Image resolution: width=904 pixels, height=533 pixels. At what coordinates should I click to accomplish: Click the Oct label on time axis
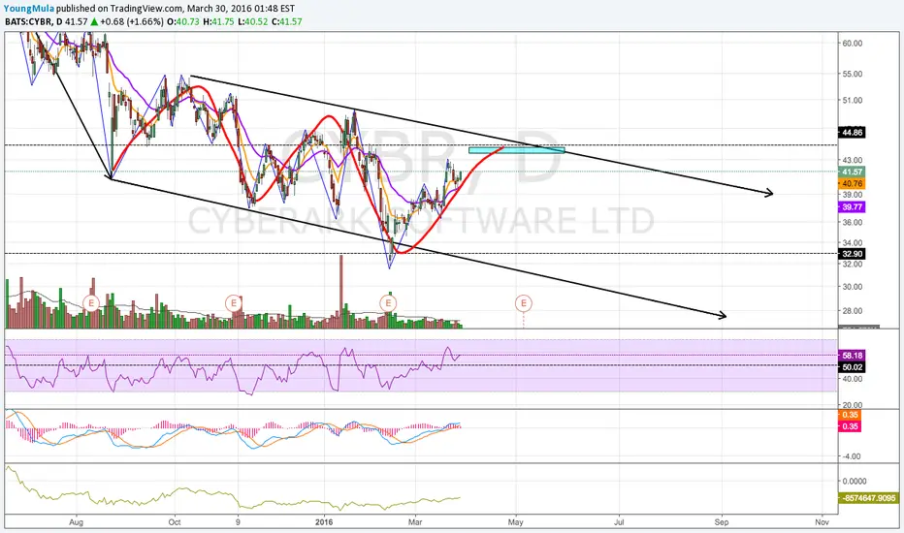pyautogui.click(x=175, y=522)
